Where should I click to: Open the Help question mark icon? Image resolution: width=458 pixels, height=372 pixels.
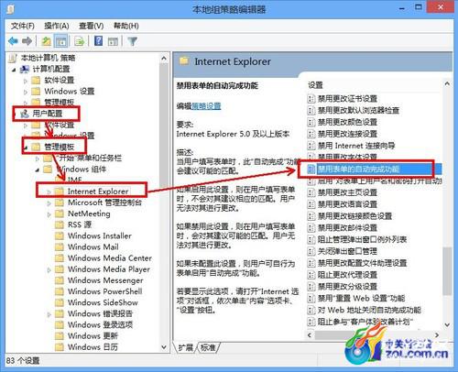click(x=98, y=40)
